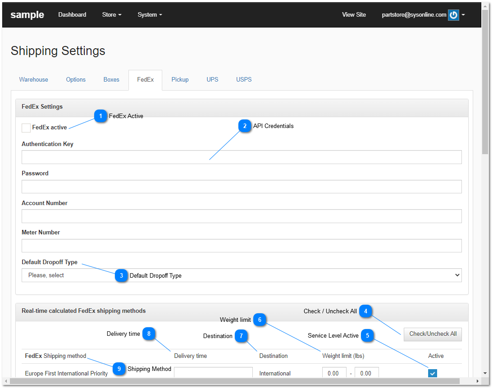
Task: Click the scroll left arrow
Action: pyautogui.click(x=6, y=381)
